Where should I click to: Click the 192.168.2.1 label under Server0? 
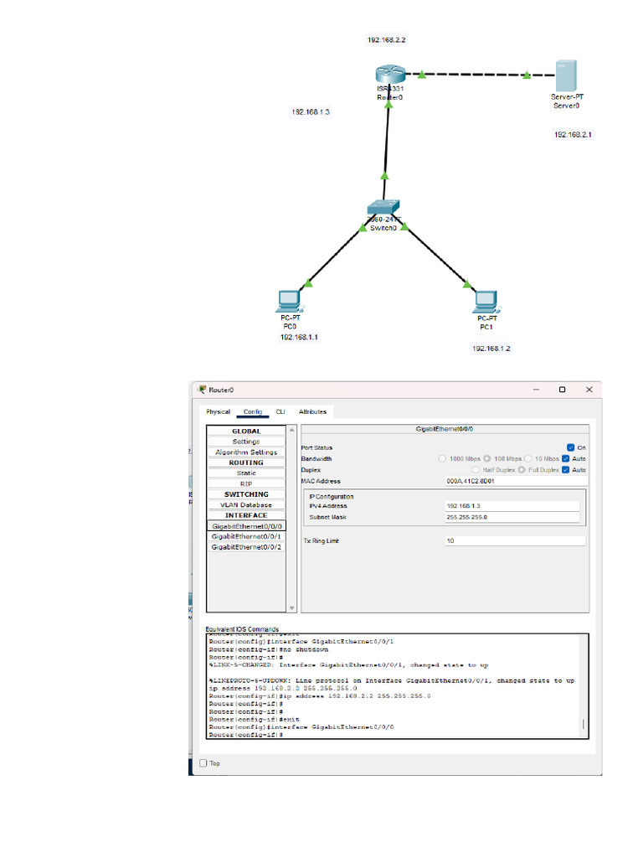coord(573,134)
